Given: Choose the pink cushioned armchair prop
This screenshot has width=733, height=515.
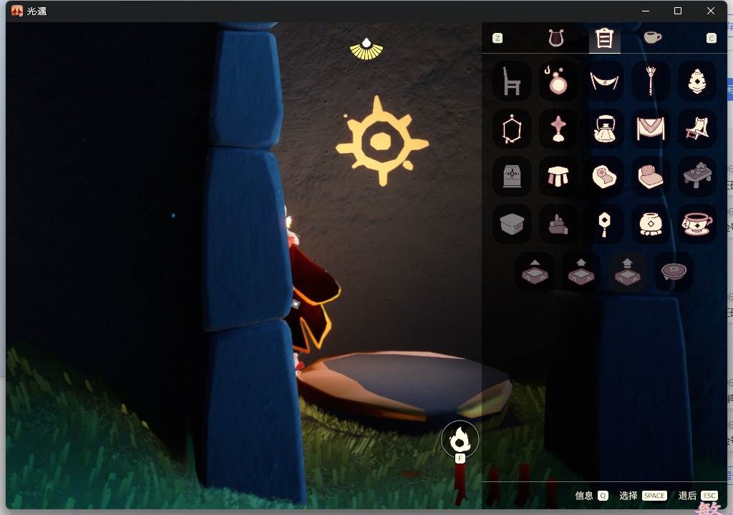Looking at the screenshot, I should coord(650,176).
